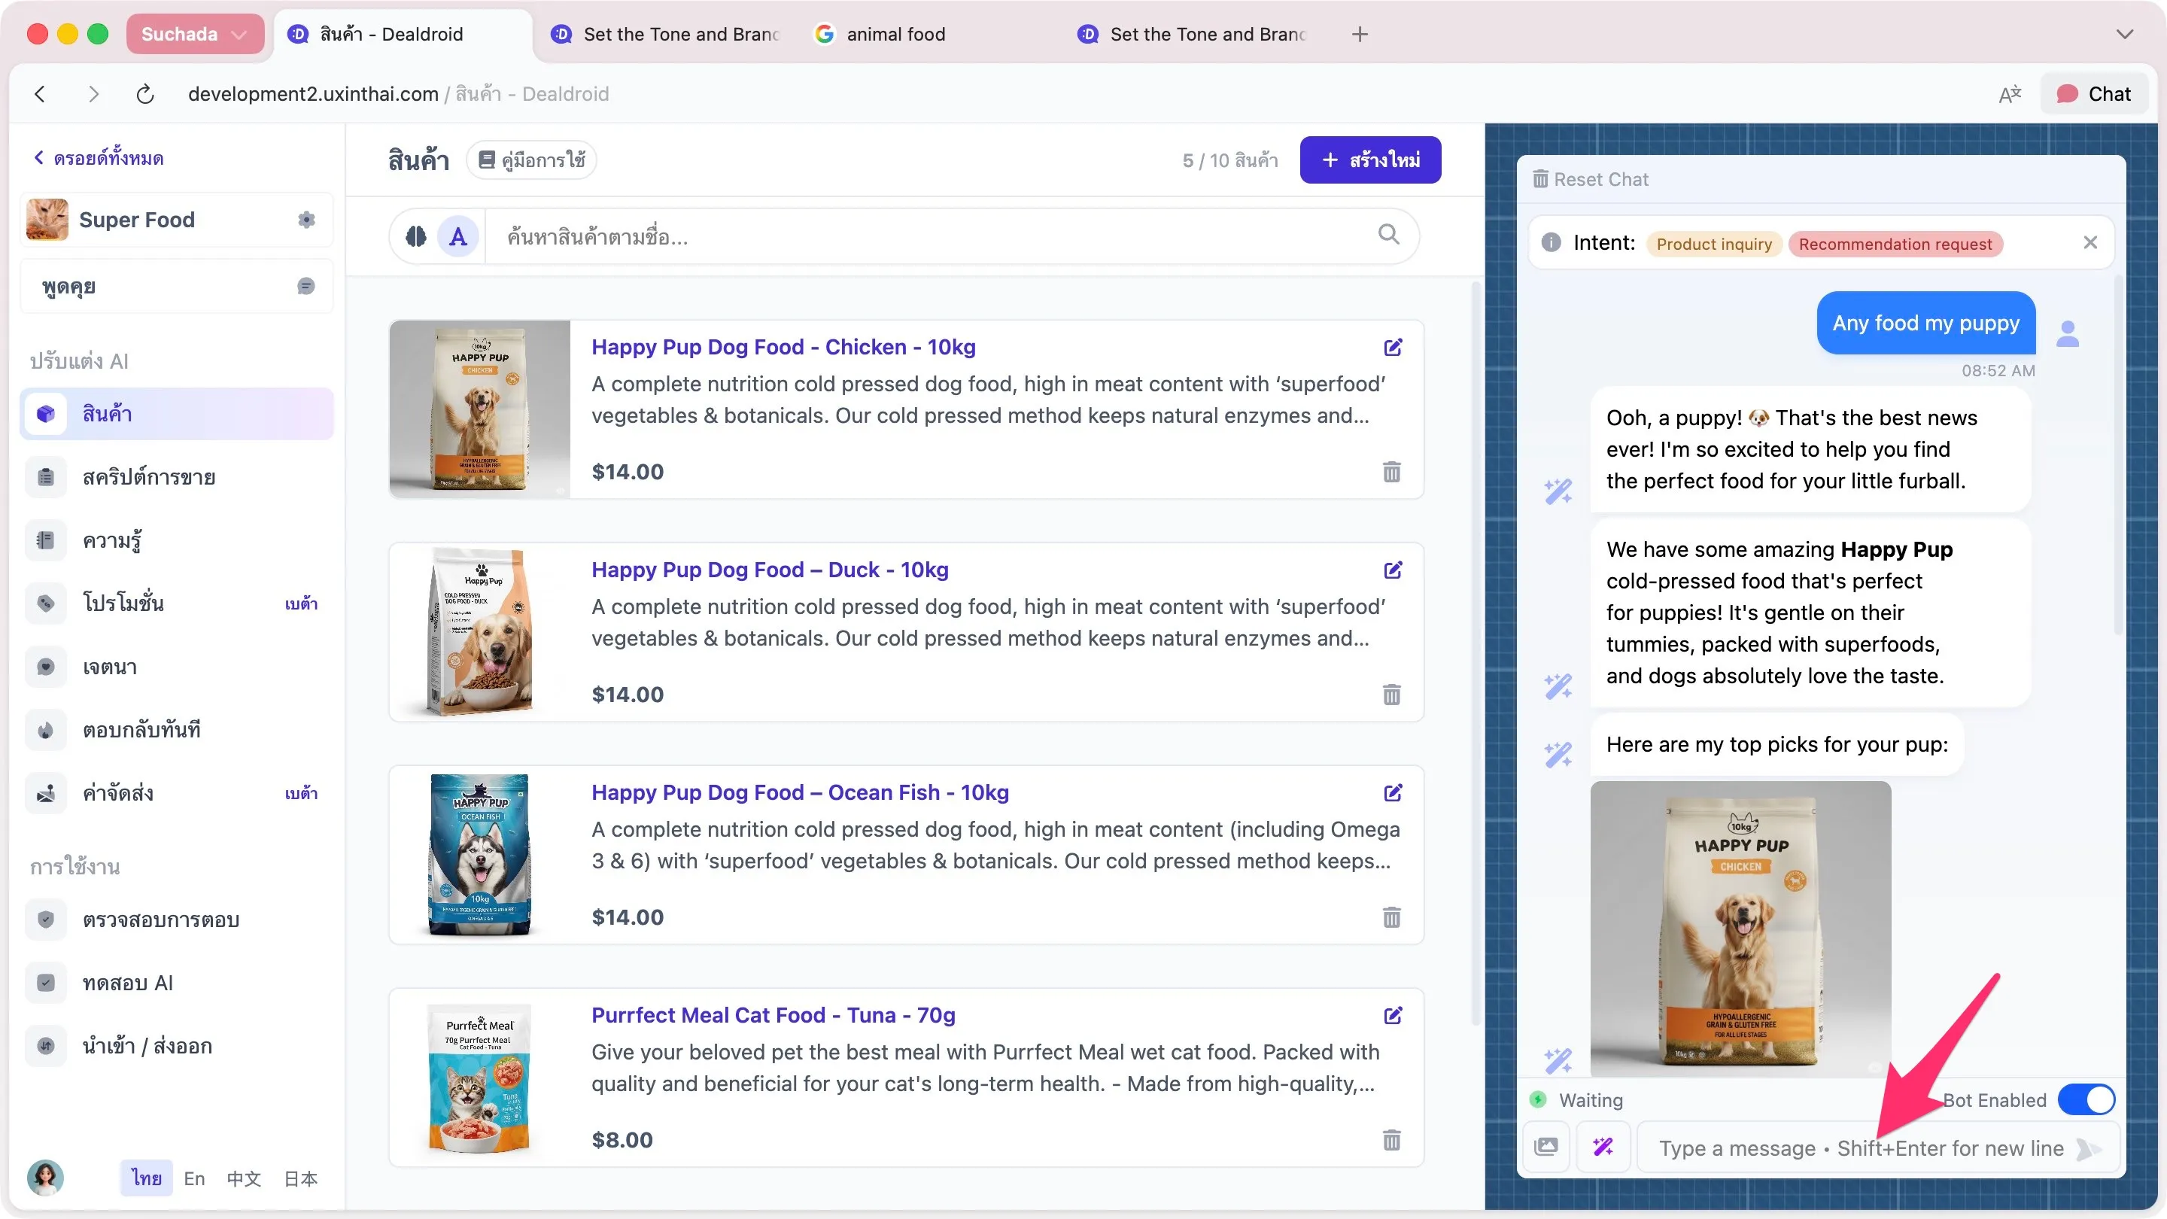Open the Suchada profile dropdown
The image size is (2167, 1219).
coord(195,34)
